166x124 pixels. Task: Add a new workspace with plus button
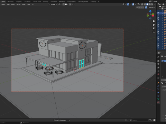[x=99, y=2]
